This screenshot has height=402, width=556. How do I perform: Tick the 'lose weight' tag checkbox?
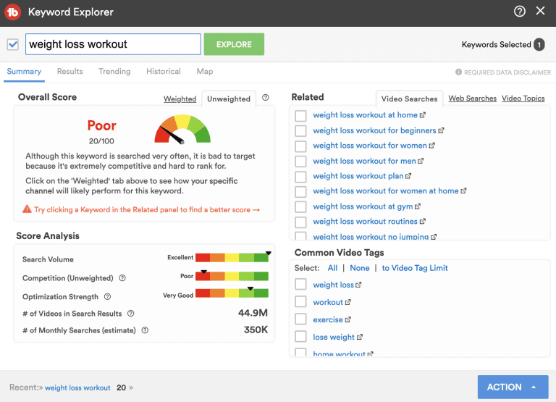click(x=300, y=336)
